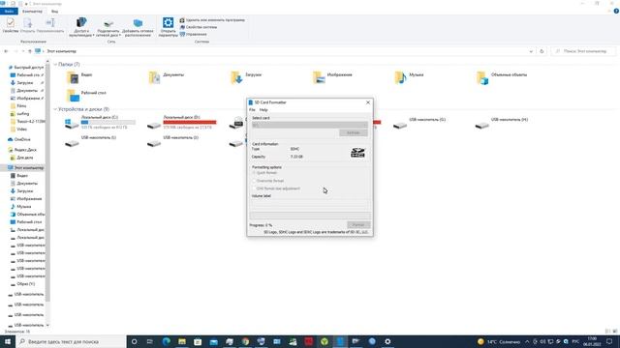The image size is (620, 348).
Task: Select Локальный диск (D:) drive with red bar
Action: point(182,123)
